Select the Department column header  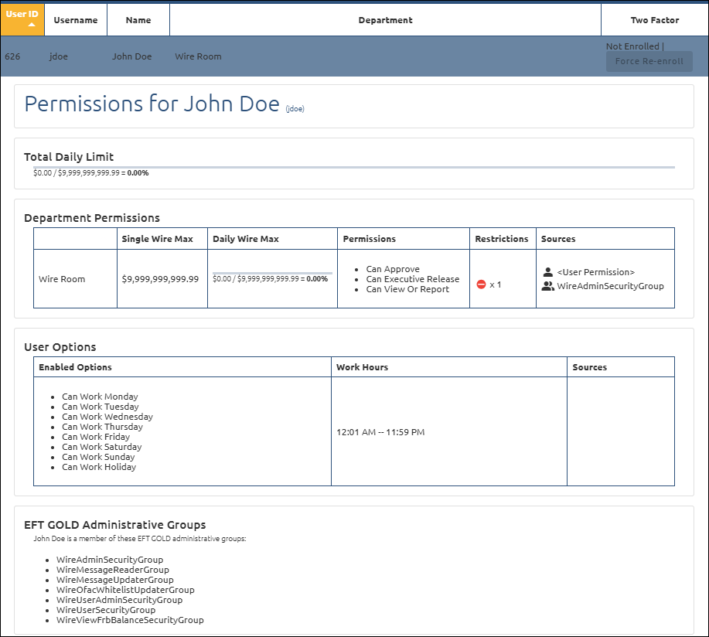(385, 20)
